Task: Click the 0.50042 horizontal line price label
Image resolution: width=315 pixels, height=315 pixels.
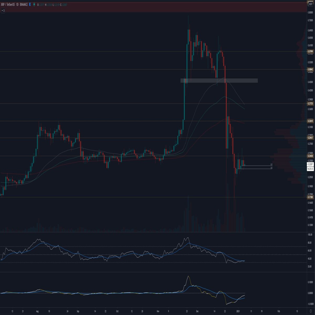Action: 310,70
